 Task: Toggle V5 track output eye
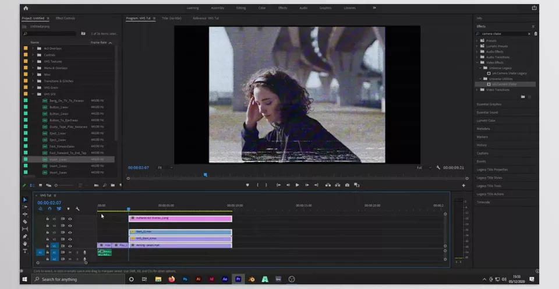[x=70, y=219]
